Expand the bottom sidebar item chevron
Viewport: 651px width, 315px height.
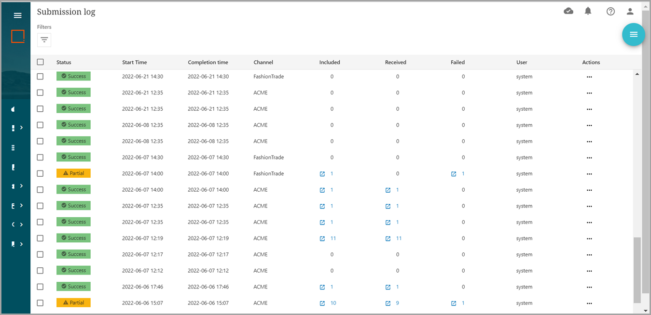[x=22, y=244]
